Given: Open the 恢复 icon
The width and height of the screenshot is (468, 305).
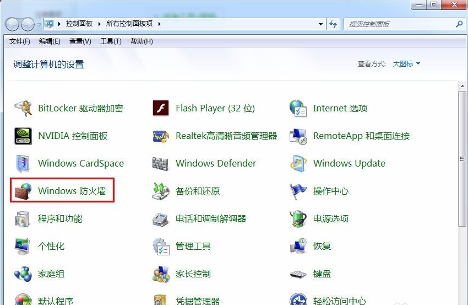Looking at the screenshot, I should click(x=298, y=247).
